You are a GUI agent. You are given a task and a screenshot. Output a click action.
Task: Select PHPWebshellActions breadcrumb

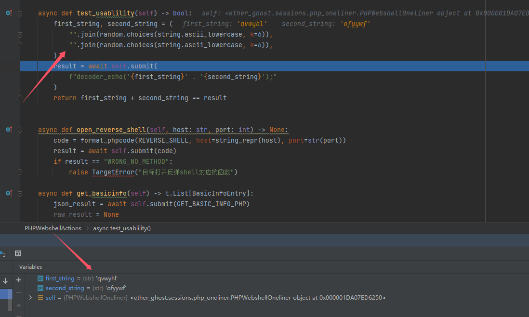(x=53, y=228)
